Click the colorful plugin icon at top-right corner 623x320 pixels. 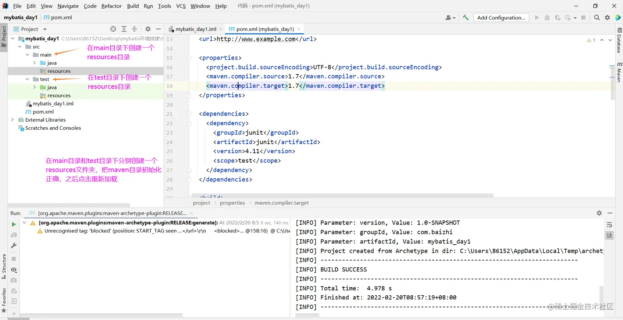[x=618, y=18]
